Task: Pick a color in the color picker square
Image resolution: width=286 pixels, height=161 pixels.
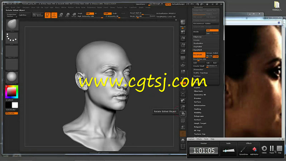Action: pos(11,92)
